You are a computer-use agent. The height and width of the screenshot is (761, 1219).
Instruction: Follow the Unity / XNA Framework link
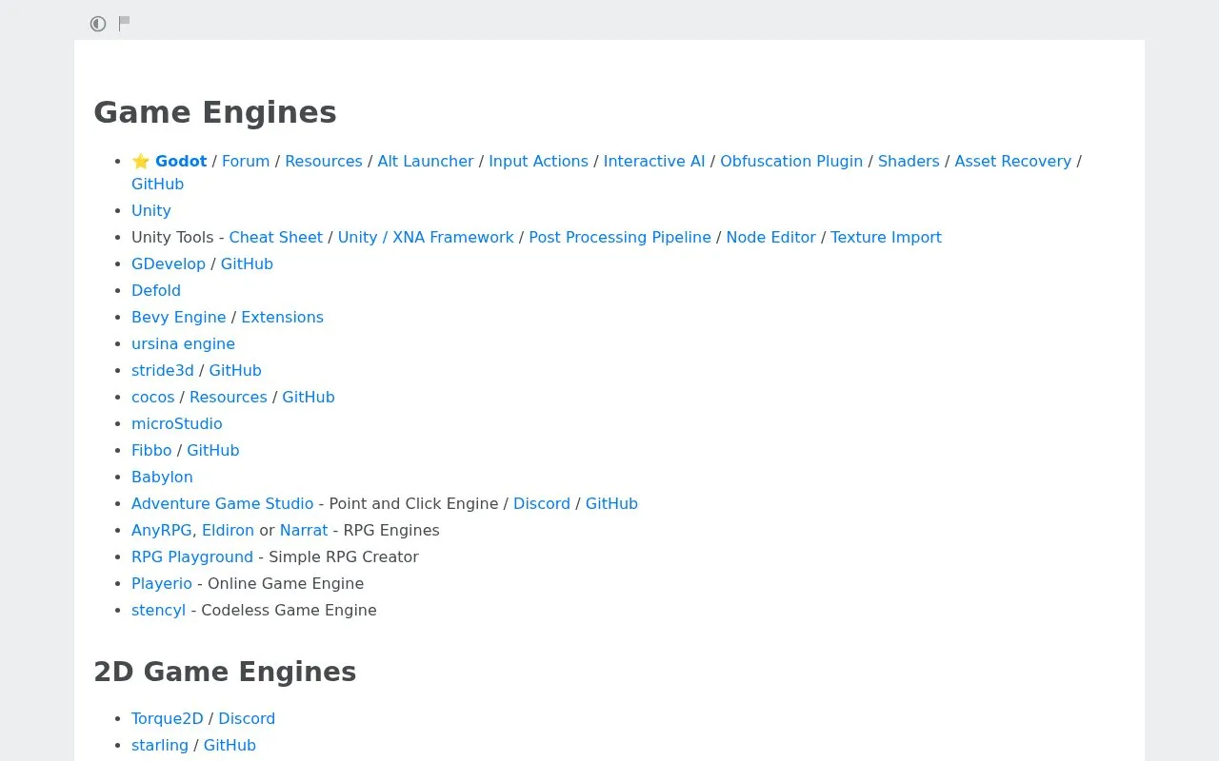click(426, 237)
